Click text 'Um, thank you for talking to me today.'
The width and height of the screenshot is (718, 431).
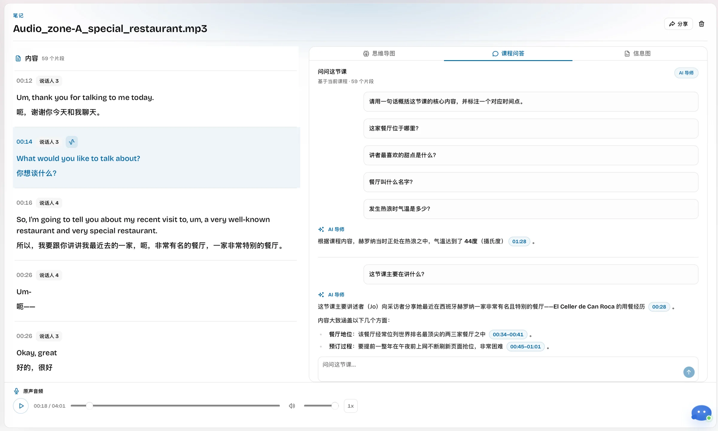click(x=85, y=98)
